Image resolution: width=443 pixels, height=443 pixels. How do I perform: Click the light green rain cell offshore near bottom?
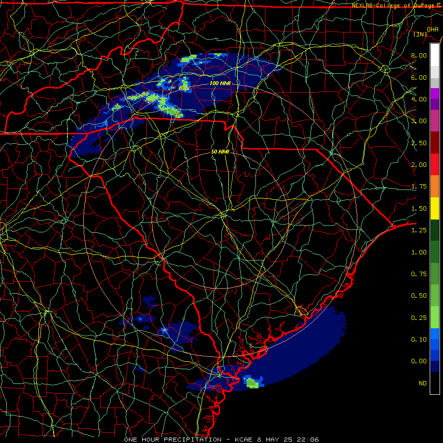pyautogui.click(x=253, y=383)
